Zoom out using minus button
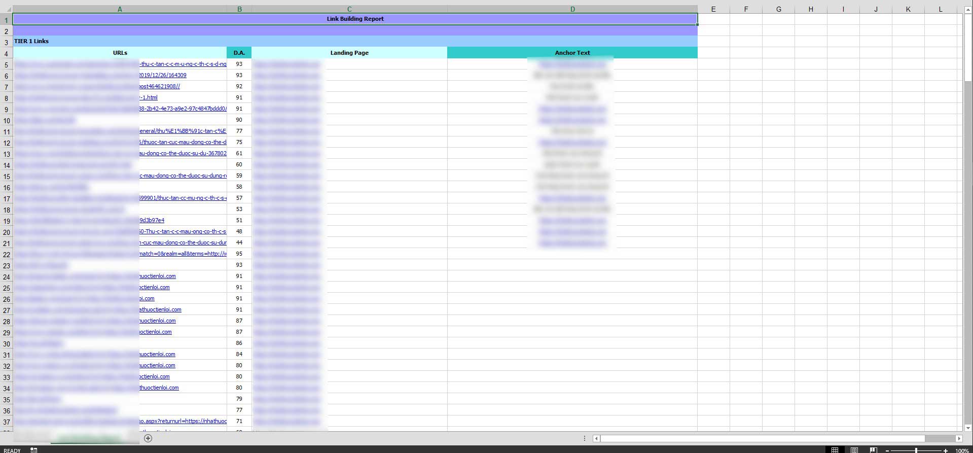The height and width of the screenshot is (453, 973). click(887, 450)
